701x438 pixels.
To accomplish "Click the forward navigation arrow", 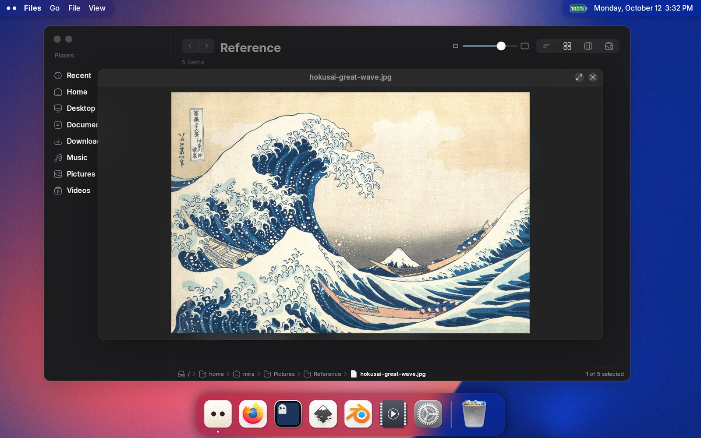I will [206, 46].
